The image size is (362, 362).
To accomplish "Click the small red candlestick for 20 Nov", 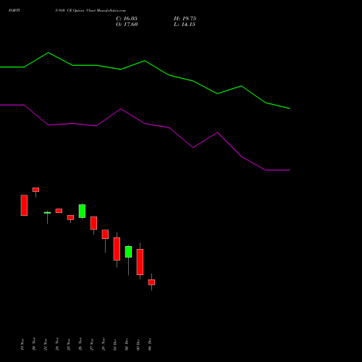I will [x=35, y=190].
